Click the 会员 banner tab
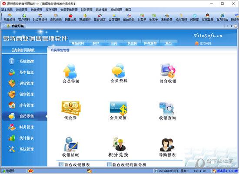The width and height of the screenshot is (239, 174). click(x=114, y=43)
